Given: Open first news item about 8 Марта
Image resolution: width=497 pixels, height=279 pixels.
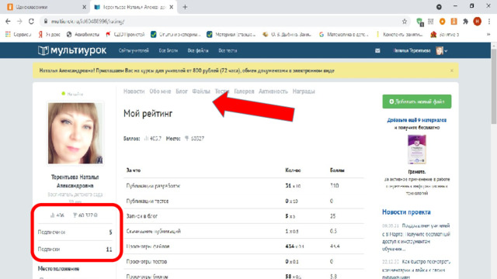Looking at the screenshot, I should point(416,238).
